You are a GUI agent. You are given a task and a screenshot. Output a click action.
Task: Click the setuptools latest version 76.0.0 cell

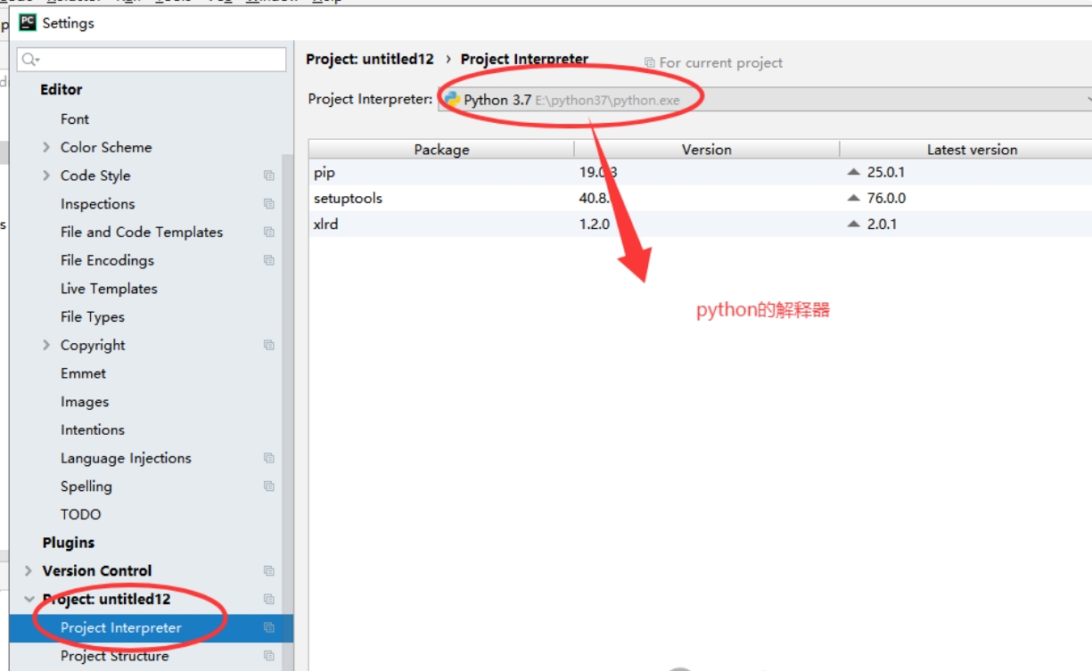[x=886, y=198]
